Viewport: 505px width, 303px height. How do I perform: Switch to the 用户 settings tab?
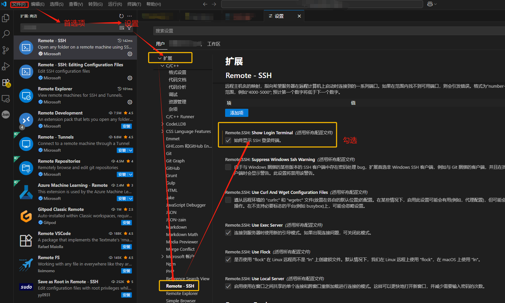(160, 44)
